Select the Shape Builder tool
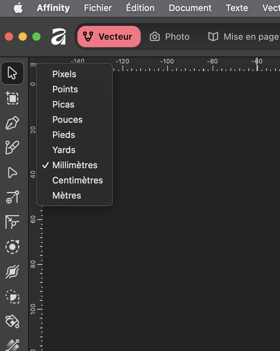Viewport: 280px width, 351px height. (x=12, y=272)
